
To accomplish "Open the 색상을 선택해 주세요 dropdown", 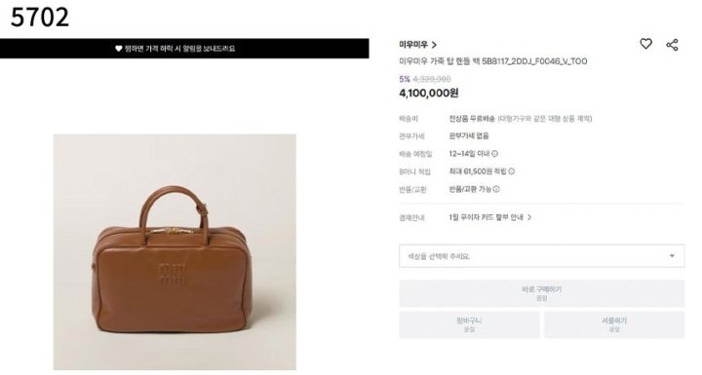I will pyautogui.click(x=542, y=256).
